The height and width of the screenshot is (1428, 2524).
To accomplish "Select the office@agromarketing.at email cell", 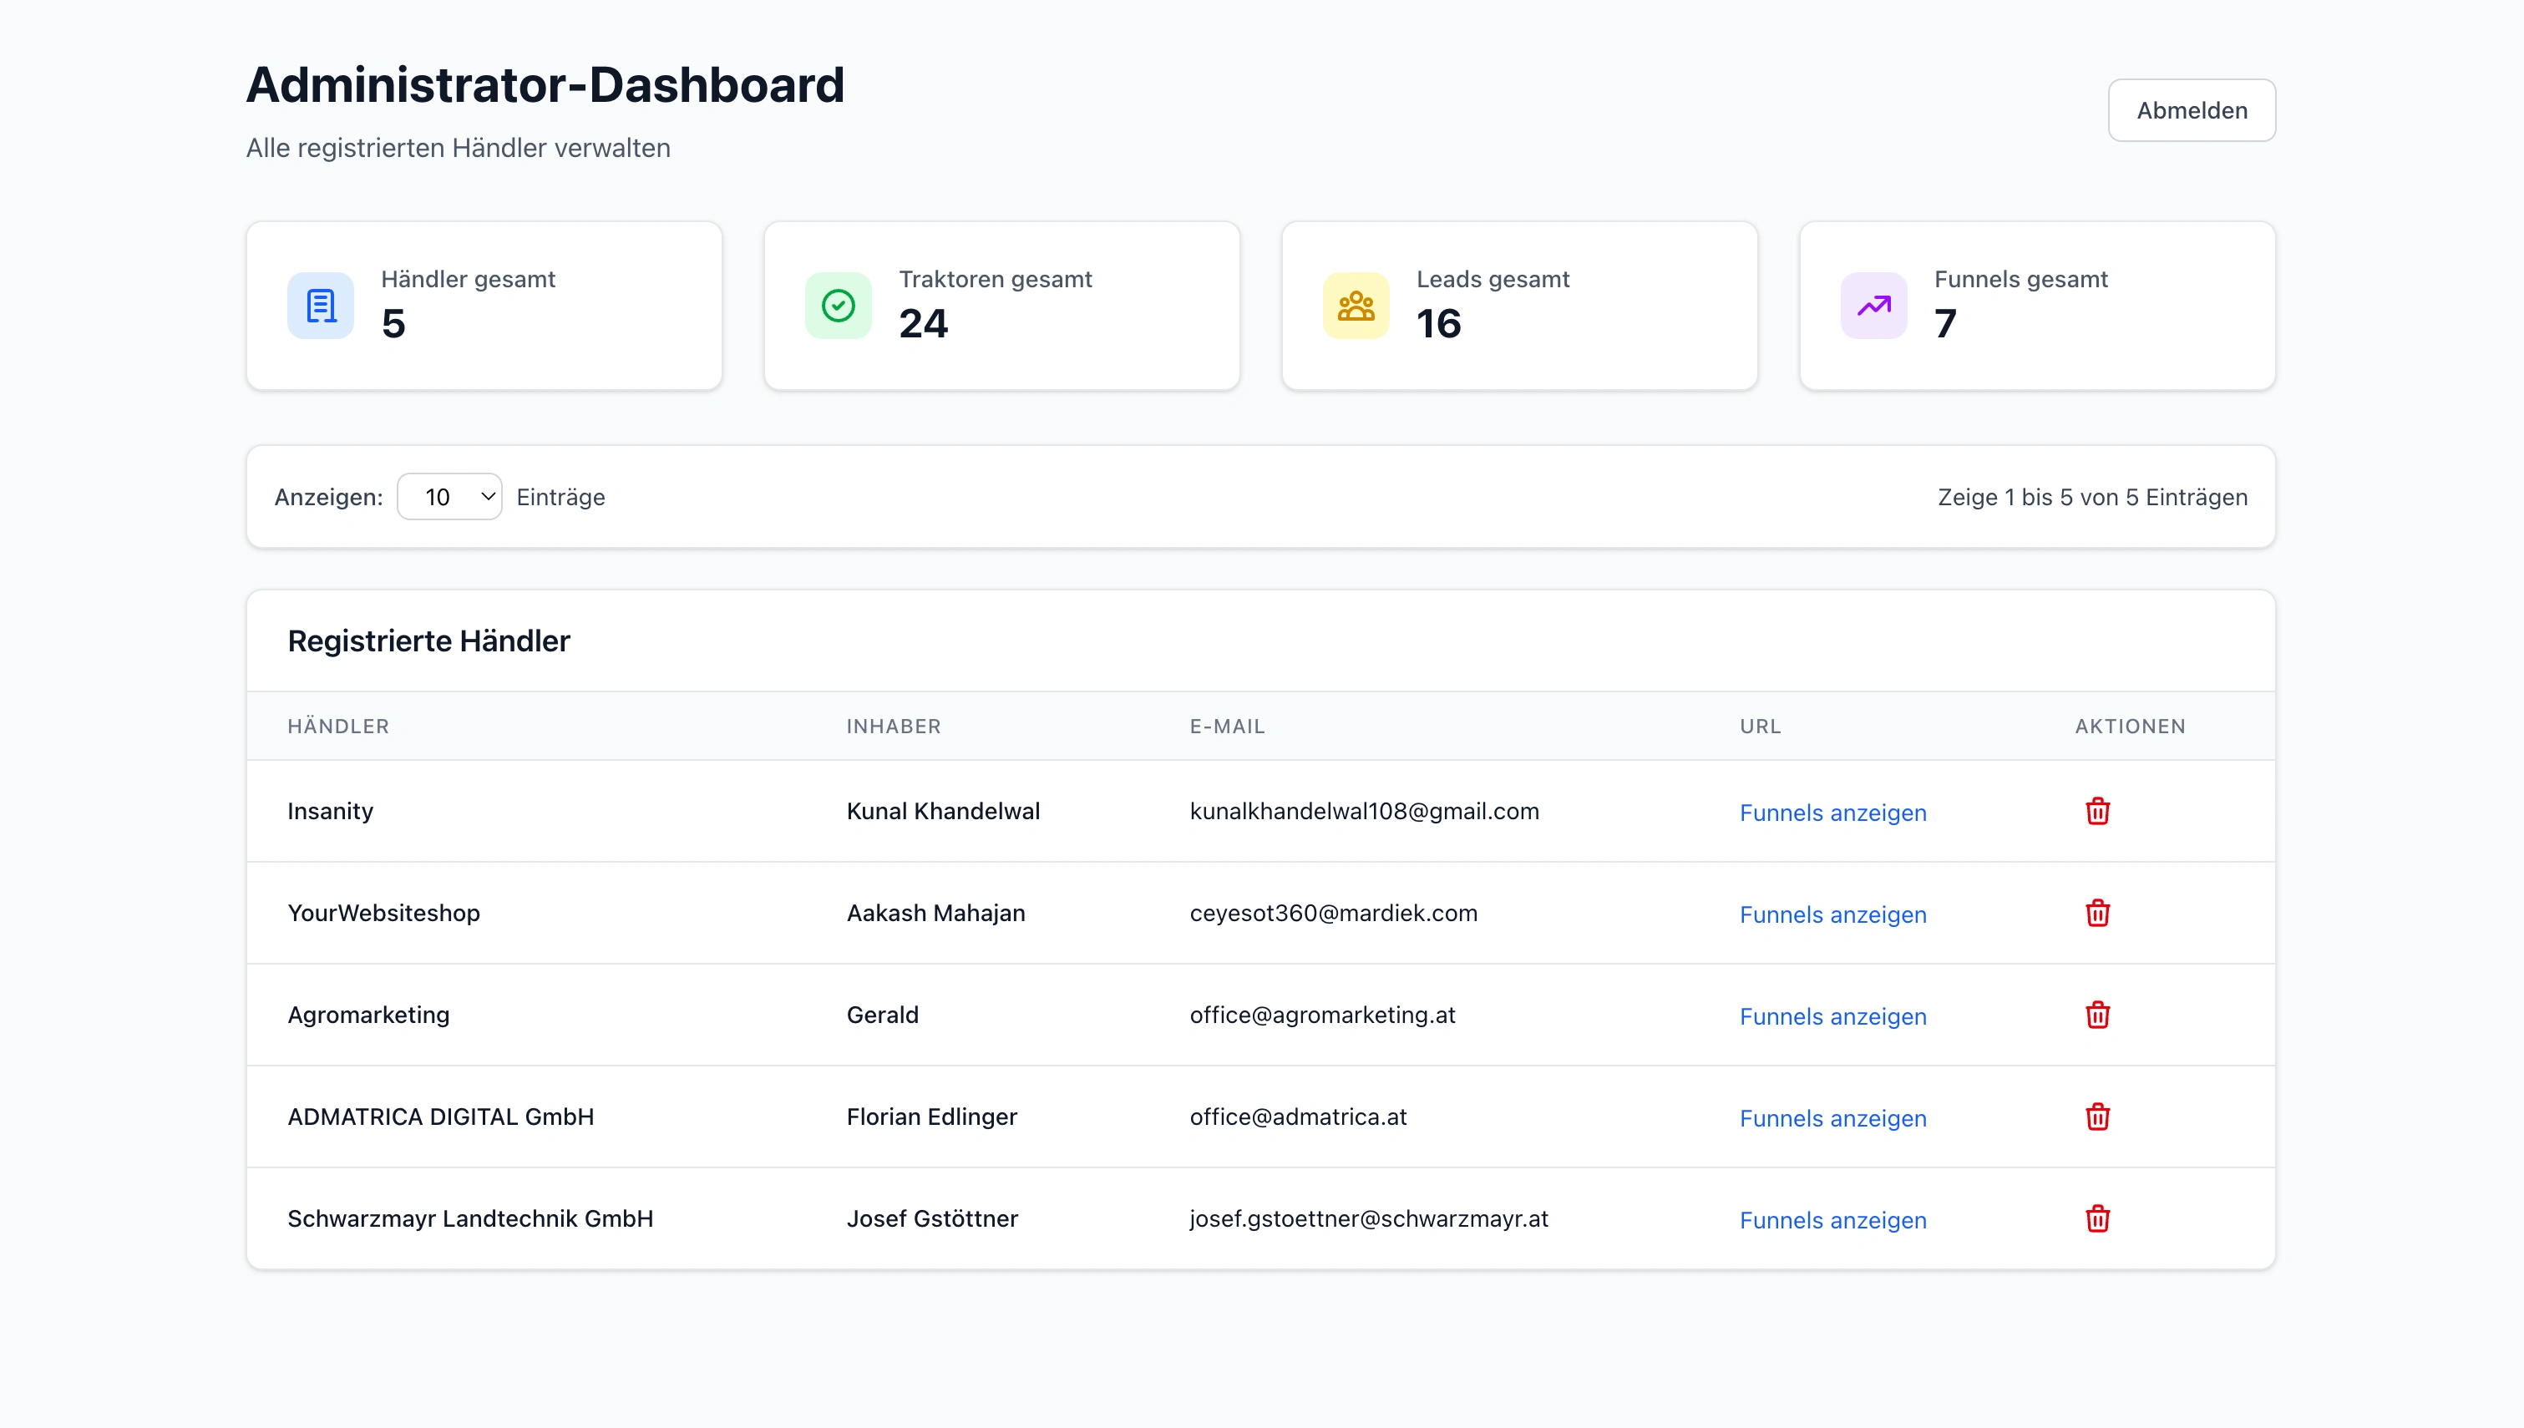I will click(x=1322, y=1015).
